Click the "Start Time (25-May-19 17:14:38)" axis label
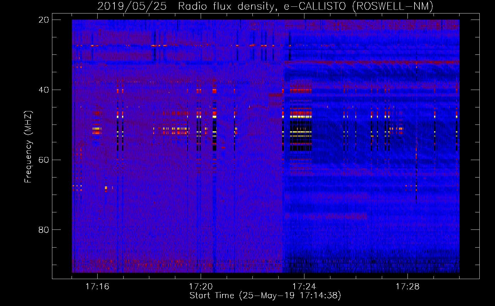 point(265,295)
